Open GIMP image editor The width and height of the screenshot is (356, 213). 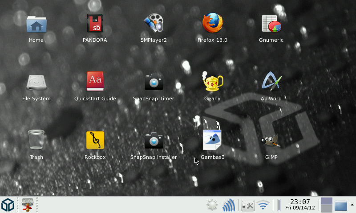tap(271, 141)
